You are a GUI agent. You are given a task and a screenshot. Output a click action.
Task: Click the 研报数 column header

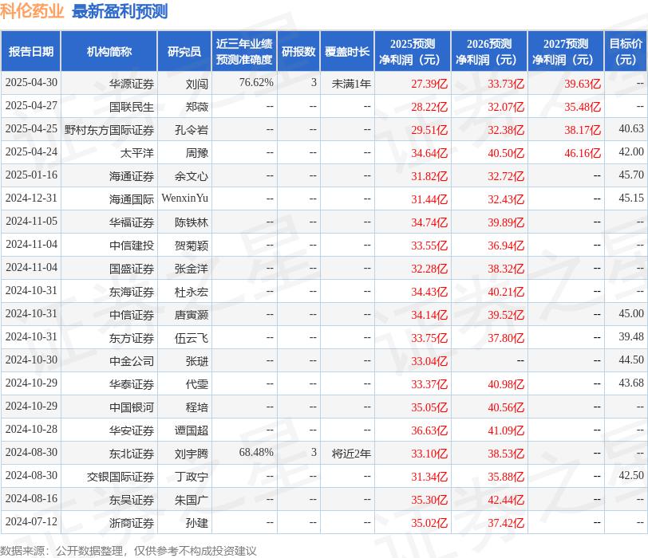coord(298,51)
